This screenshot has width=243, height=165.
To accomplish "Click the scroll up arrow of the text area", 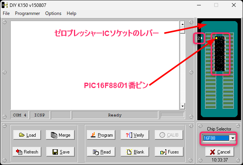I will 182,24.
